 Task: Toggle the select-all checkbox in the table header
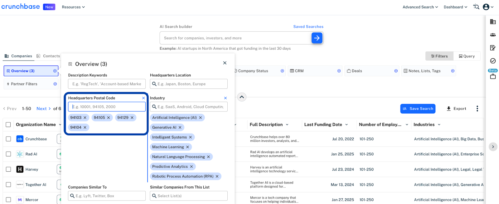point(8,125)
